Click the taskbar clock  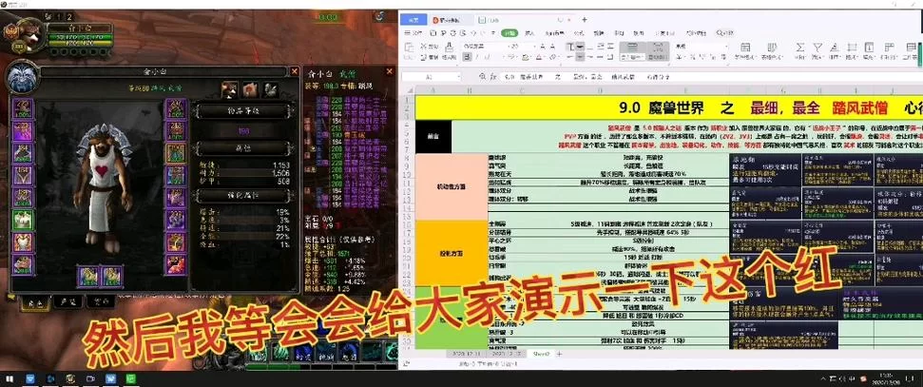click(x=886, y=378)
